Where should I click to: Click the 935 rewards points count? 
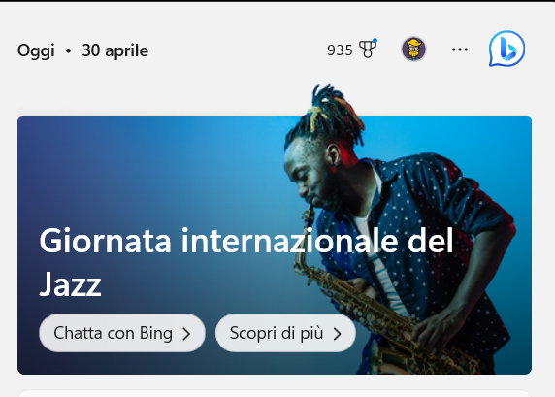click(x=340, y=50)
